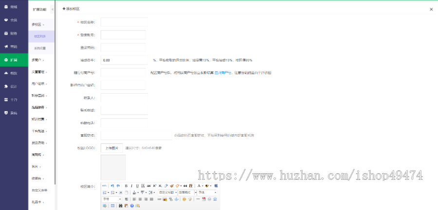Select the green 扩展 sidebar item
Viewport: 438px width, 210px height.
pyautogui.click(x=14, y=60)
